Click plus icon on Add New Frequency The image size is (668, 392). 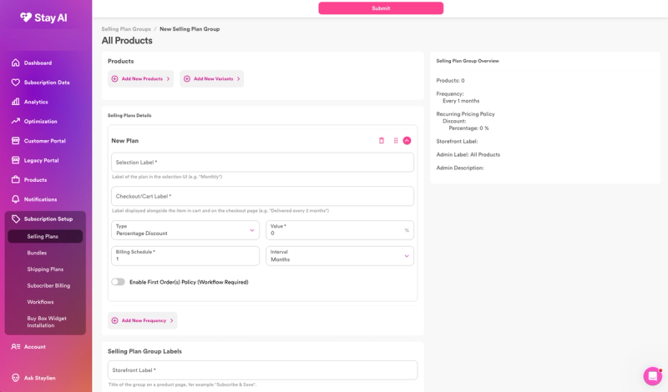[114, 320]
